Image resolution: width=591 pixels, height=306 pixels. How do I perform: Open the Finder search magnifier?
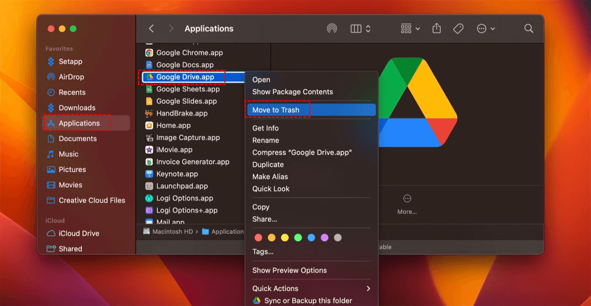pos(528,29)
